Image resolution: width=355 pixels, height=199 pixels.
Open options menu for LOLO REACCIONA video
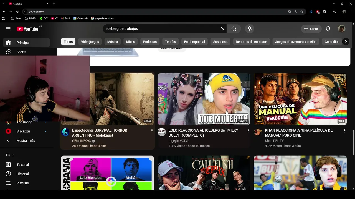pyautogui.click(x=248, y=130)
